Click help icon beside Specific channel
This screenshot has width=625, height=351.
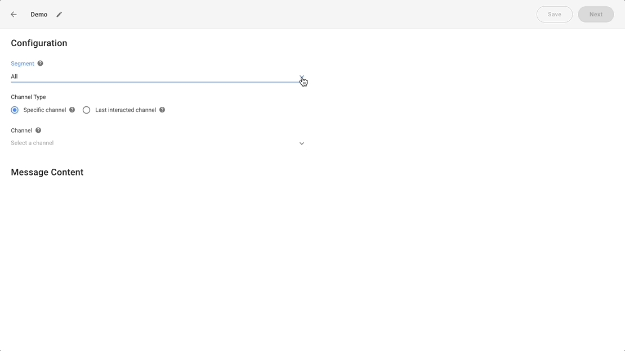pos(72,110)
